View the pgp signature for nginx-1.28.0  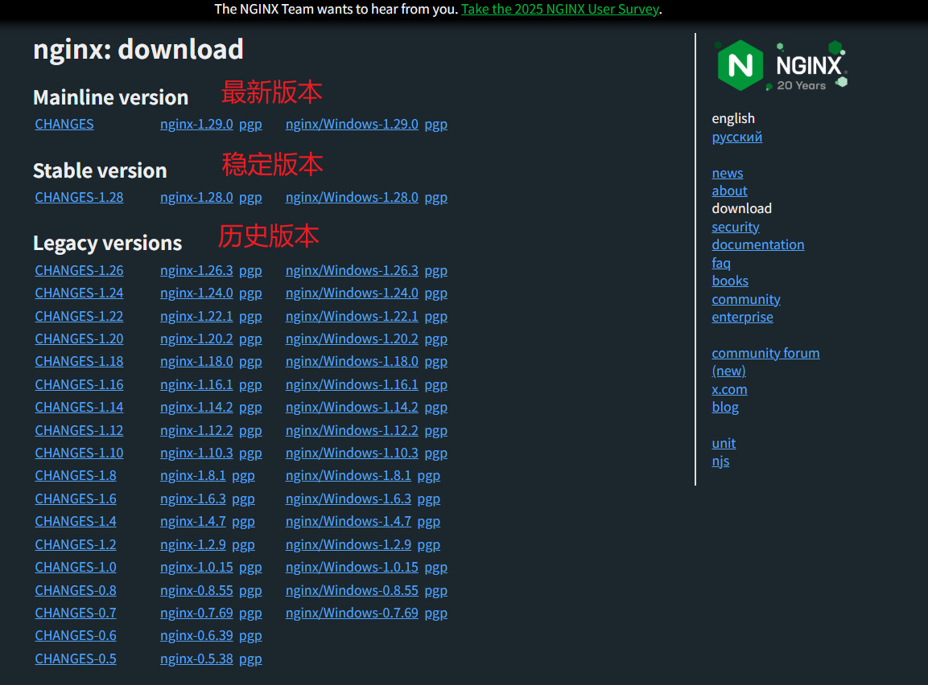[x=250, y=197]
